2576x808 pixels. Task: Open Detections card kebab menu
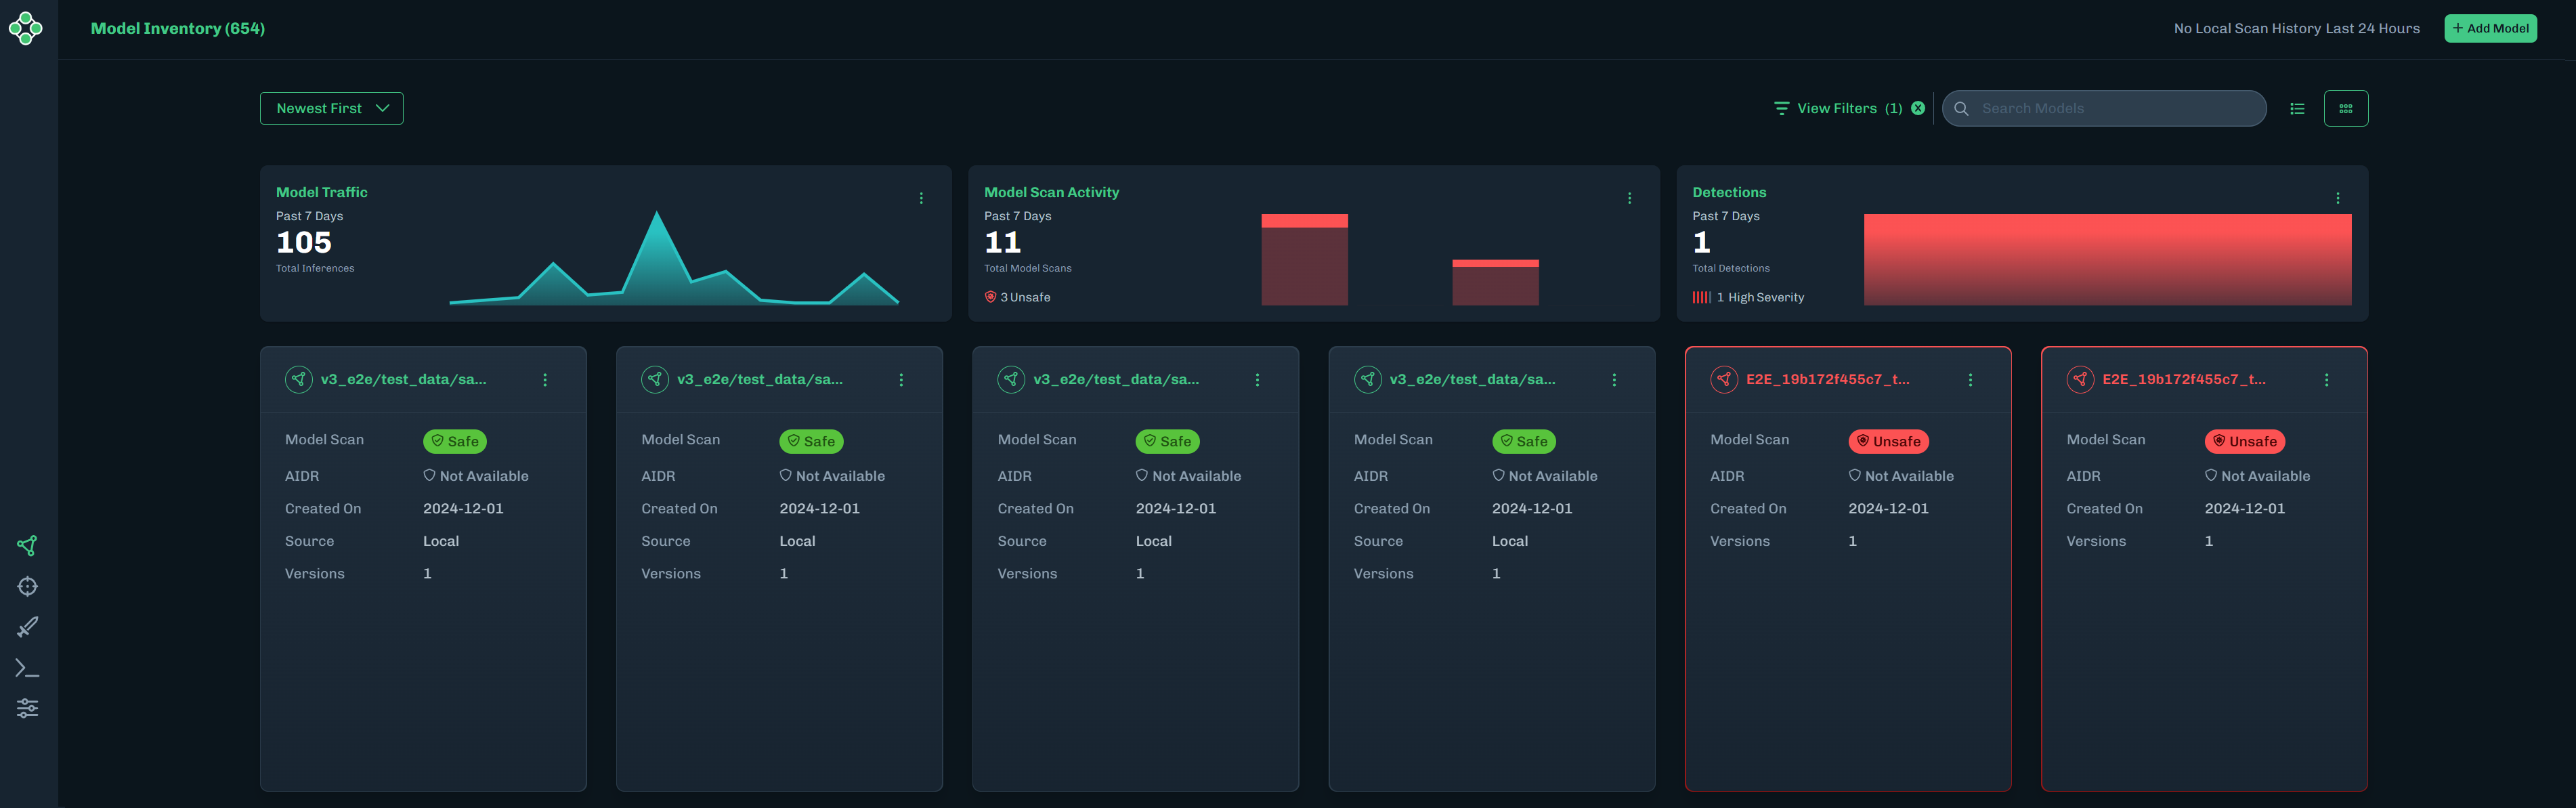2337,198
